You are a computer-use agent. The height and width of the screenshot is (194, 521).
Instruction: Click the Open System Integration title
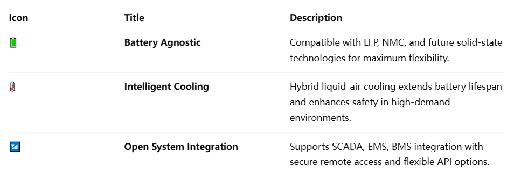click(181, 147)
